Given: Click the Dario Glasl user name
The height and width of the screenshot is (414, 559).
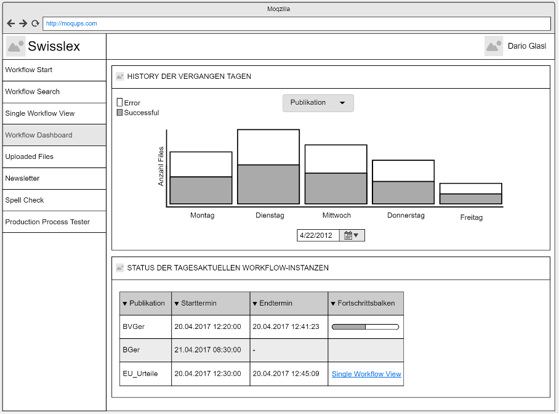Looking at the screenshot, I should pyautogui.click(x=526, y=46).
